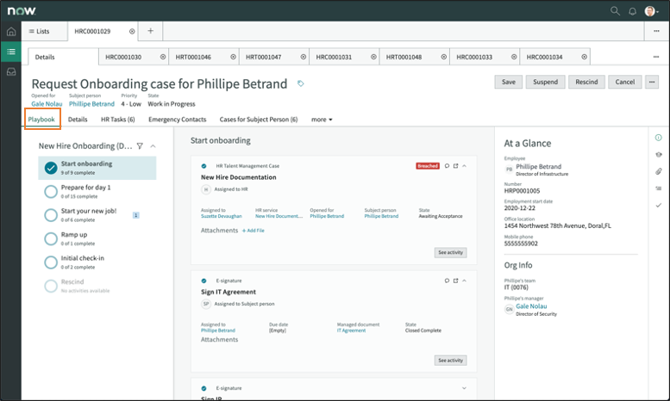Click the Cancel button
Image resolution: width=670 pixels, height=401 pixels.
click(x=624, y=82)
